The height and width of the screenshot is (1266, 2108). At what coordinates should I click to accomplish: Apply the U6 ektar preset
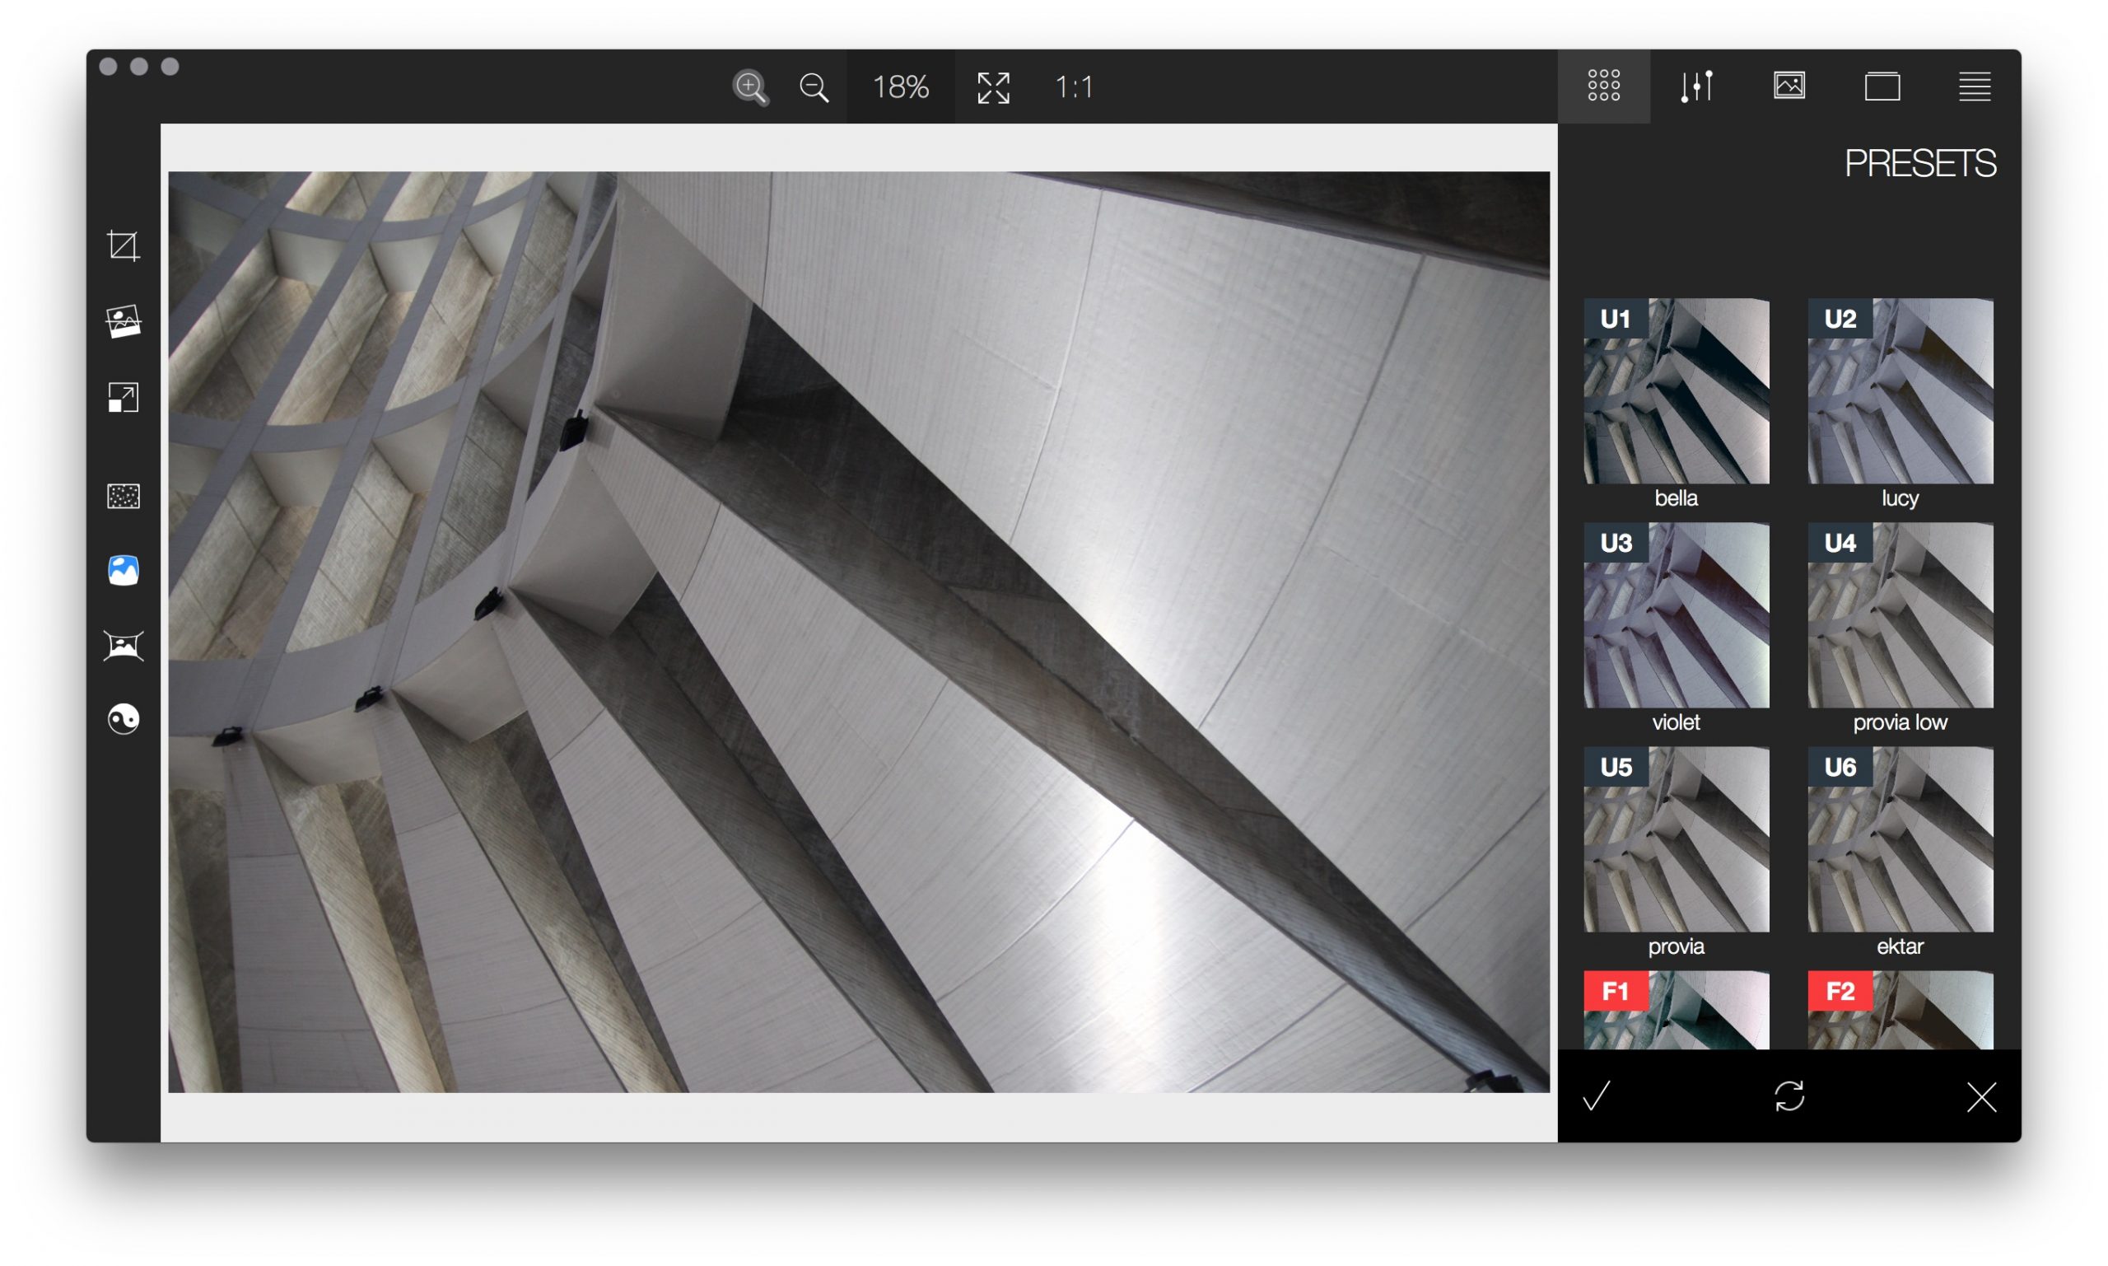pos(1900,839)
